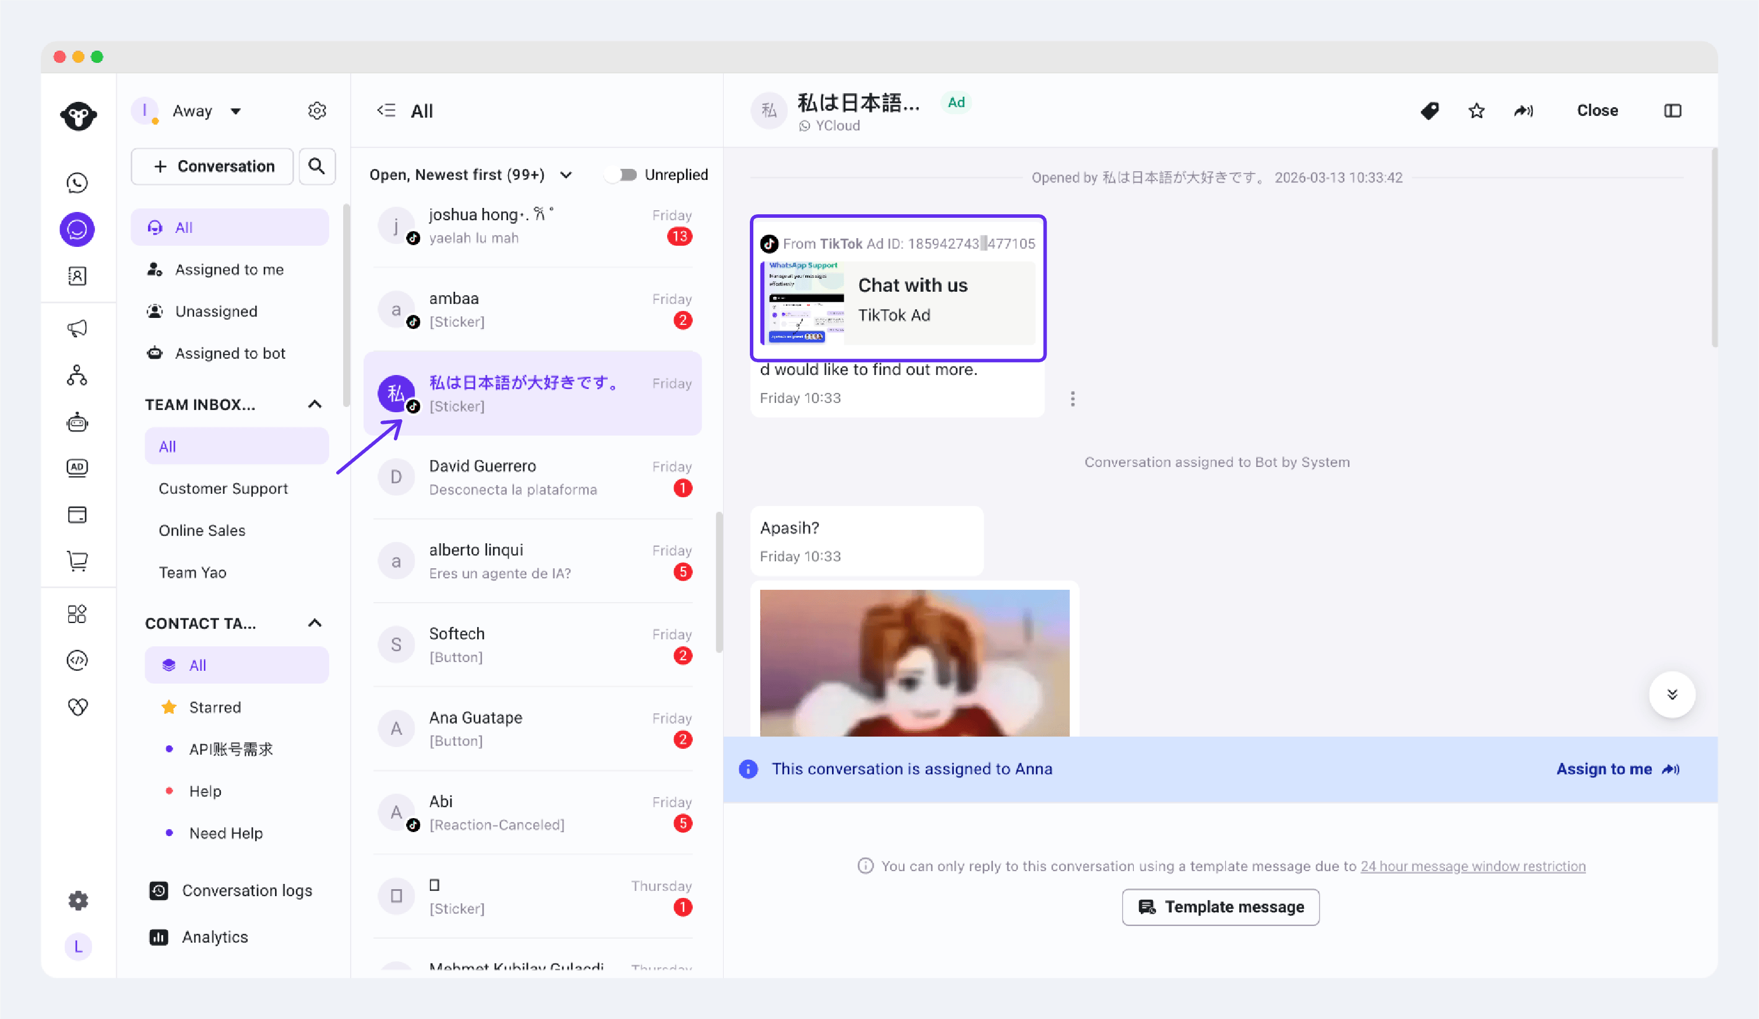Open the inbox chat bubble icon
The height and width of the screenshot is (1019, 1759).
point(77,229)
